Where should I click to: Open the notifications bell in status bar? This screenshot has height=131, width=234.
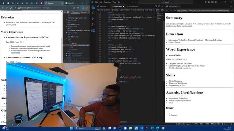[231, 124]
